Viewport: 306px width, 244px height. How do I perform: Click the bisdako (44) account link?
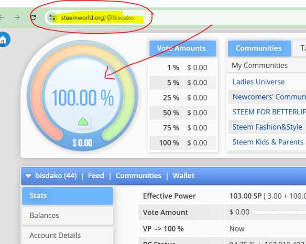pos(56,176)
